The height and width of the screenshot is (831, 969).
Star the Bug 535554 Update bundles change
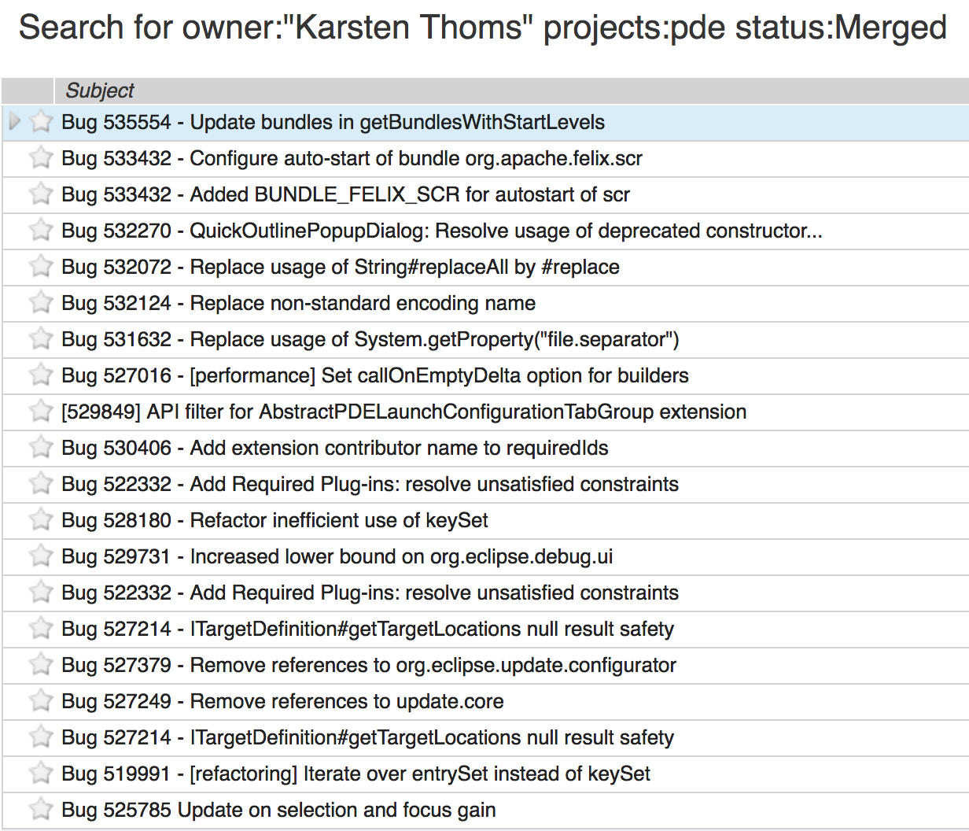click(41, 122)
